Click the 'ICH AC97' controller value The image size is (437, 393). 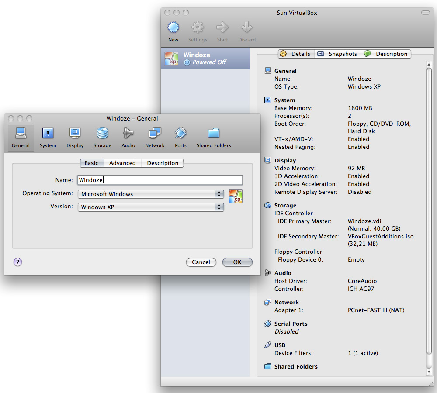pos(361,289)
